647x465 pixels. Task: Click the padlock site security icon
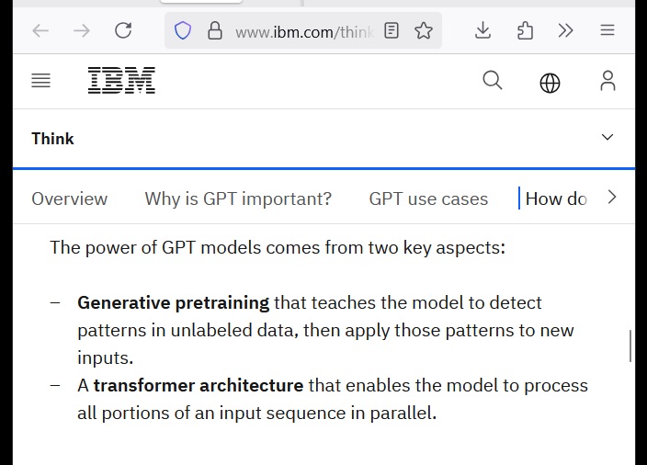tap(215, 31)
